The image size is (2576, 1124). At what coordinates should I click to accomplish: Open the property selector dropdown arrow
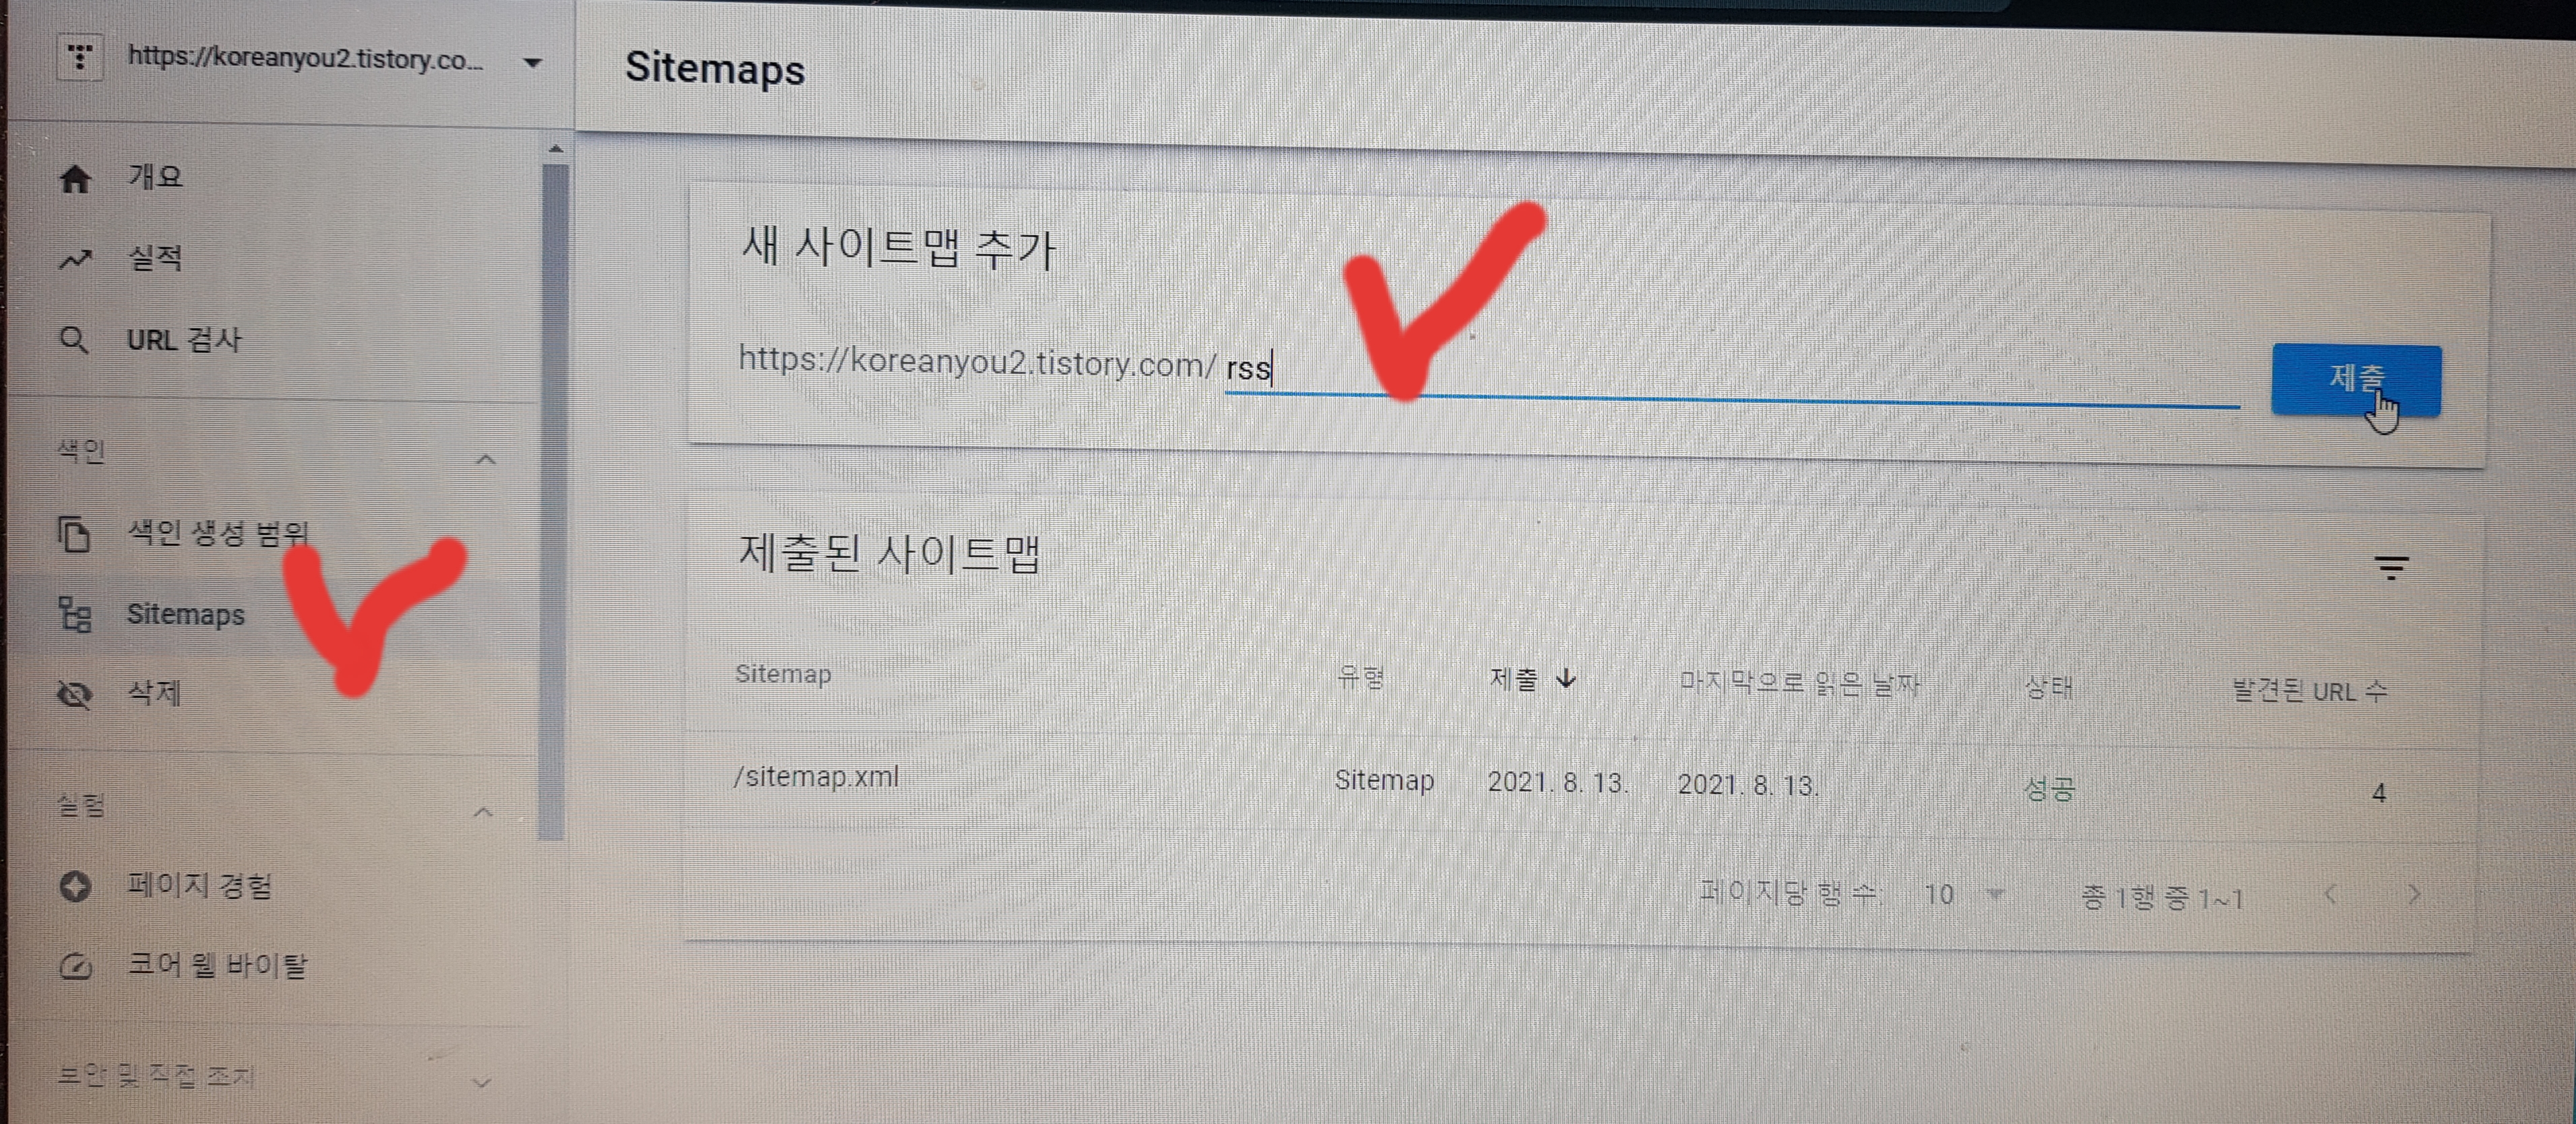533,64
